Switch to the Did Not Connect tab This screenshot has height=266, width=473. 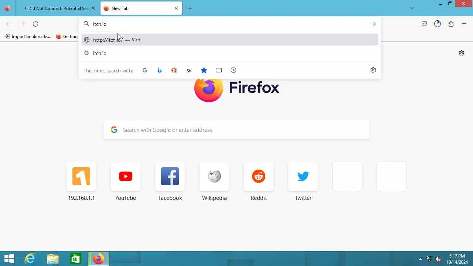58,8
